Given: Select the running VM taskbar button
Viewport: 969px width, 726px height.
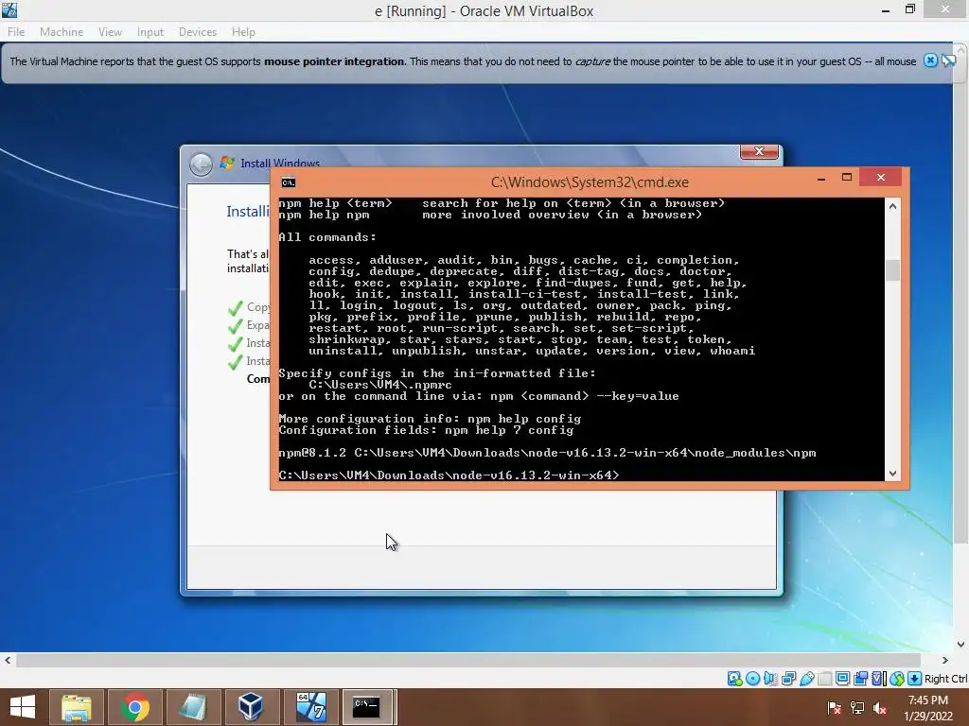Looking at the screenshot, I should pyautogui.click(x=310, y=707).
